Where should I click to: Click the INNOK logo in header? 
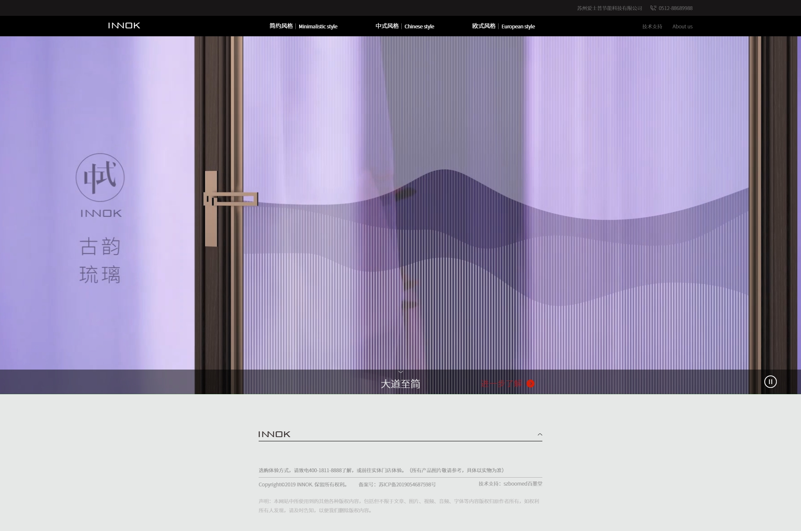pos(124,25)
